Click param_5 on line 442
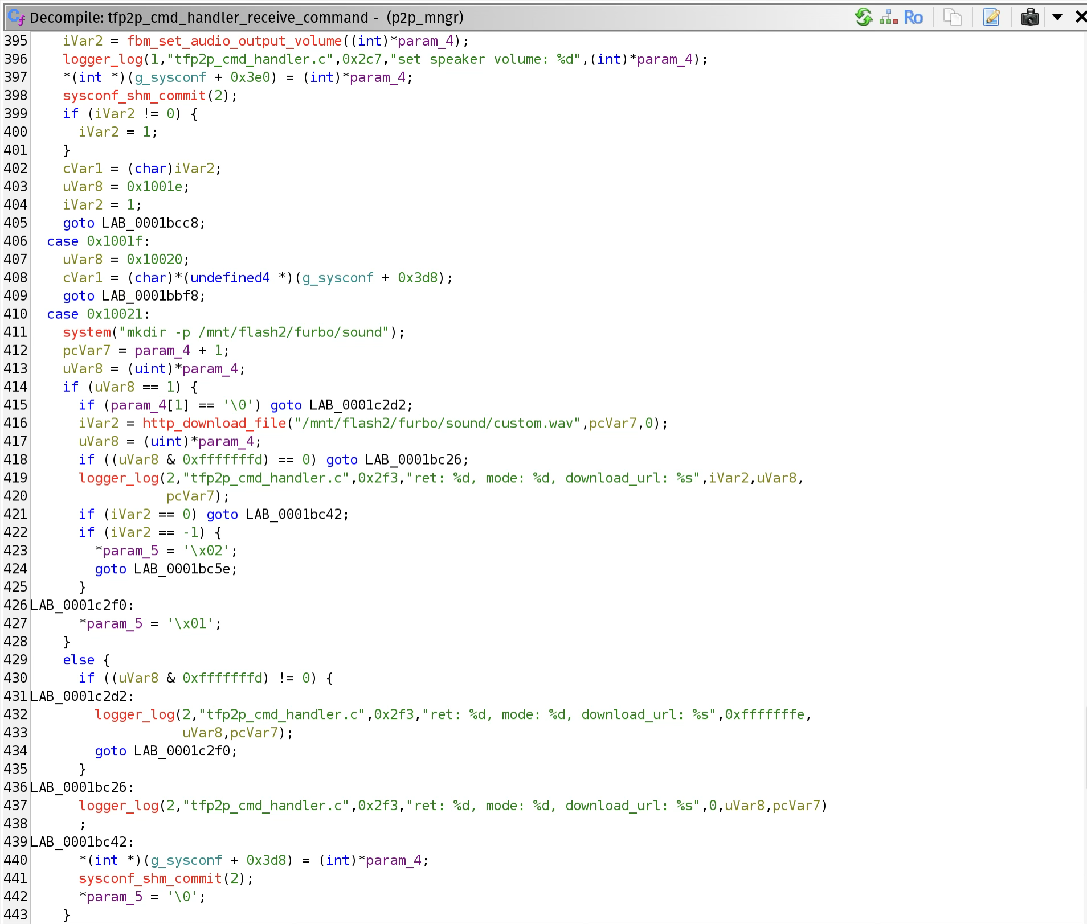The image size is (1087, 924). [115, 897]
